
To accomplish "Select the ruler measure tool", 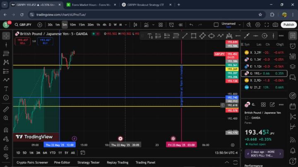I will [6, 109].
